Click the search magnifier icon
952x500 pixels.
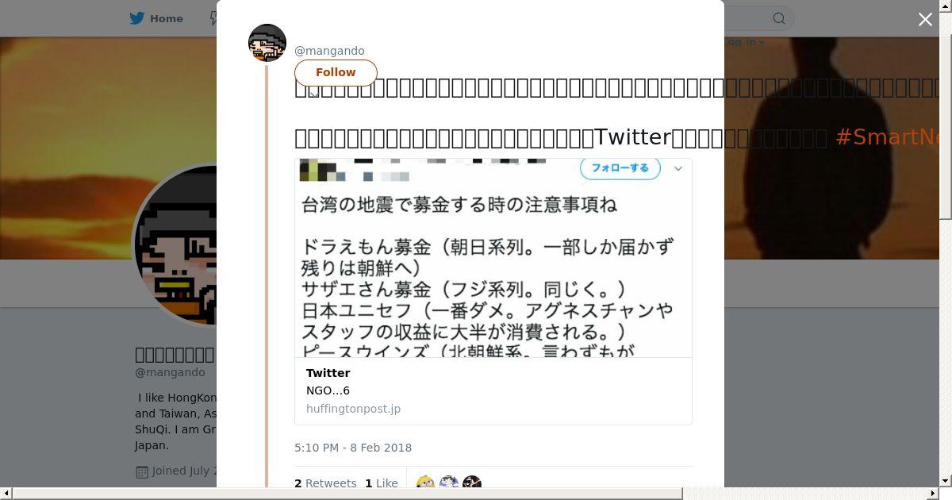[x=779, y=18]
